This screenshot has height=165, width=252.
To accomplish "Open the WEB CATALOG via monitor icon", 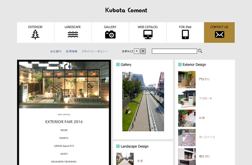I will [148, 35].
